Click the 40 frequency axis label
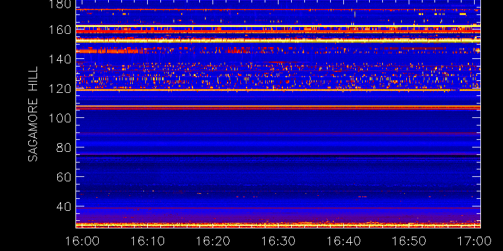Screen dimensions: 503x251 pyautogui.click(x=64, y=206)
